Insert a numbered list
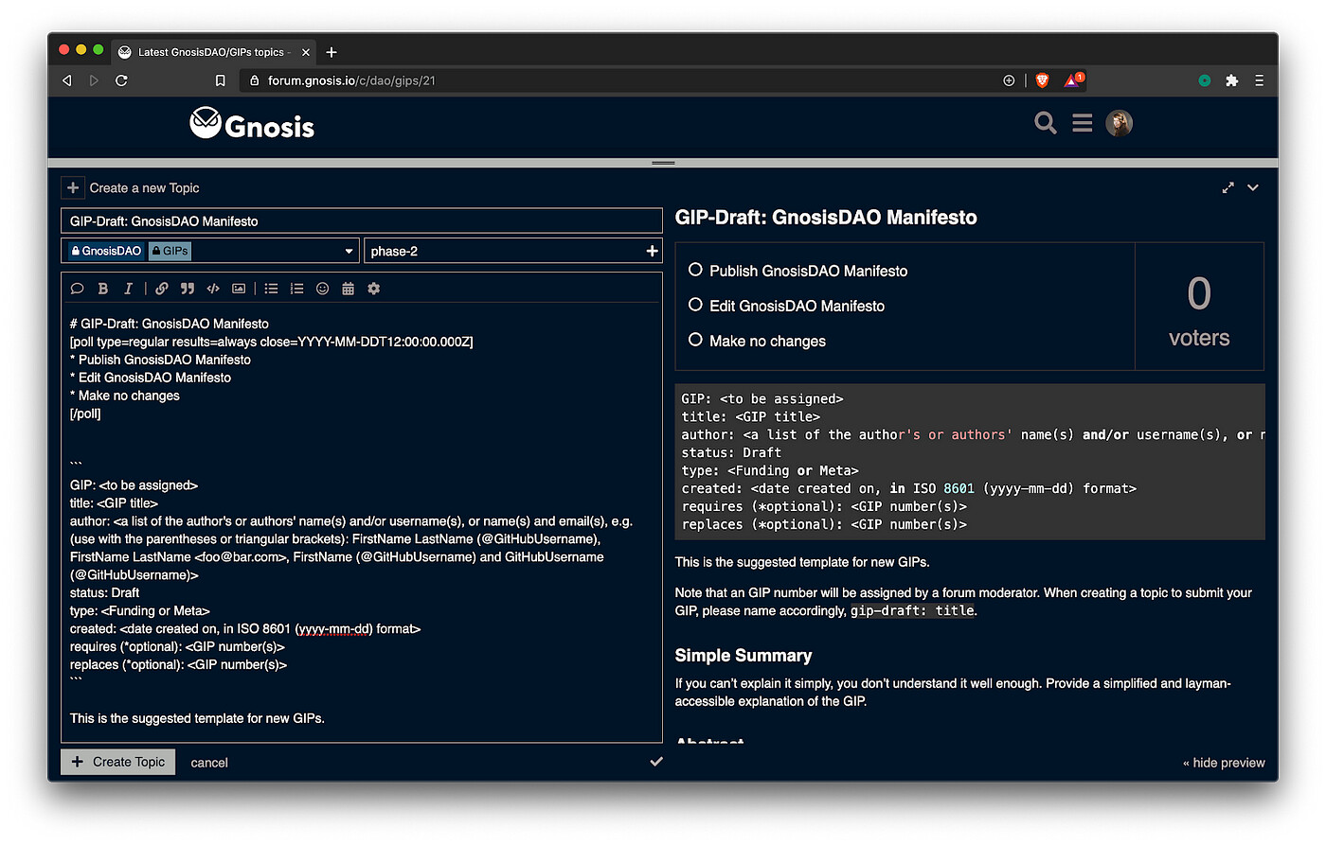1326x845 pixels. pyautogui.click(x=297, y=289)
